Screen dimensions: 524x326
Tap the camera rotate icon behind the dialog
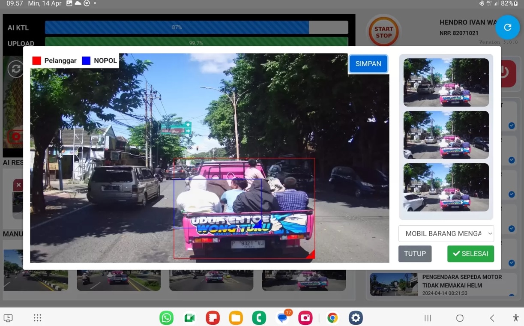(16, 69)
